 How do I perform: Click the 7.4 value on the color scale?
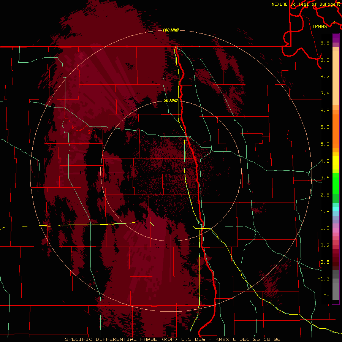point(325,93)
